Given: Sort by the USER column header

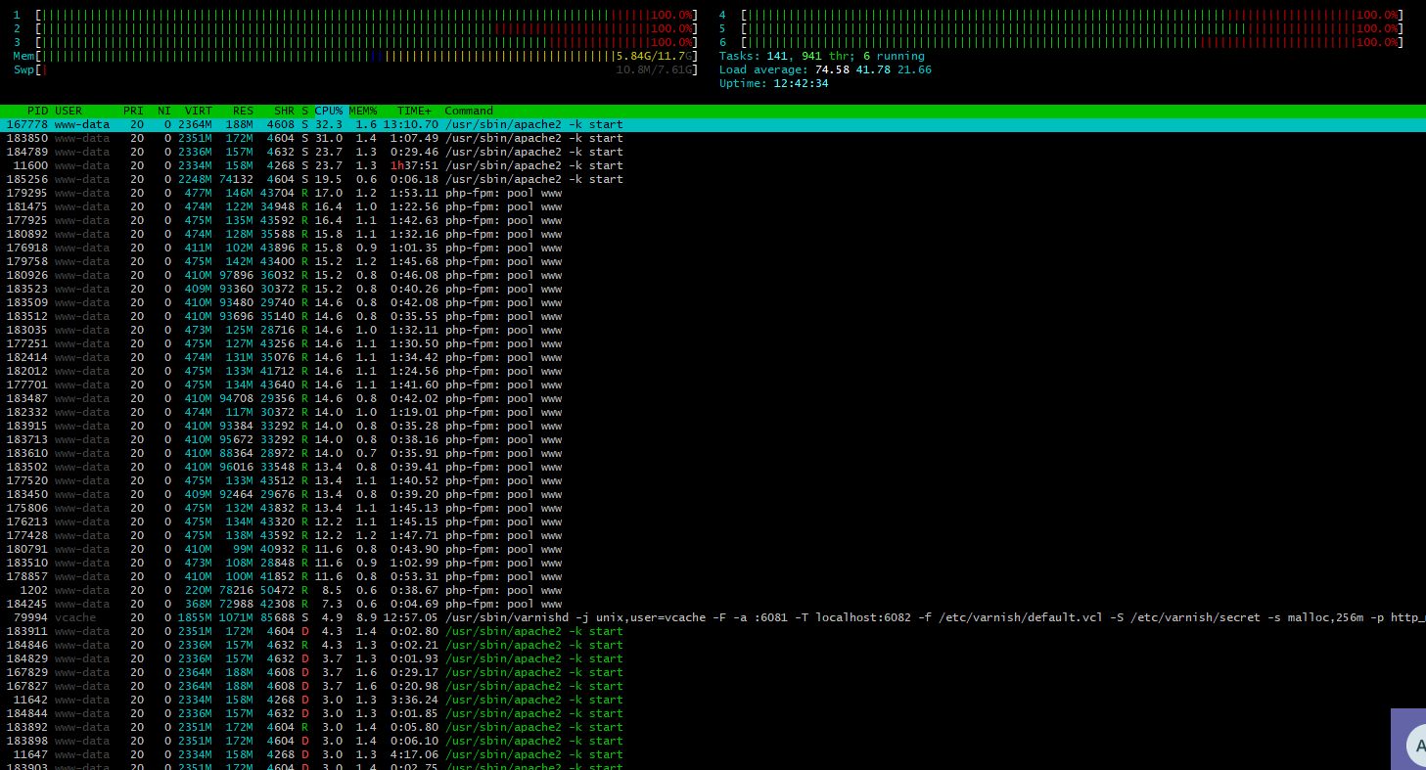Looking at the screenshot, I should click(69, 111).
